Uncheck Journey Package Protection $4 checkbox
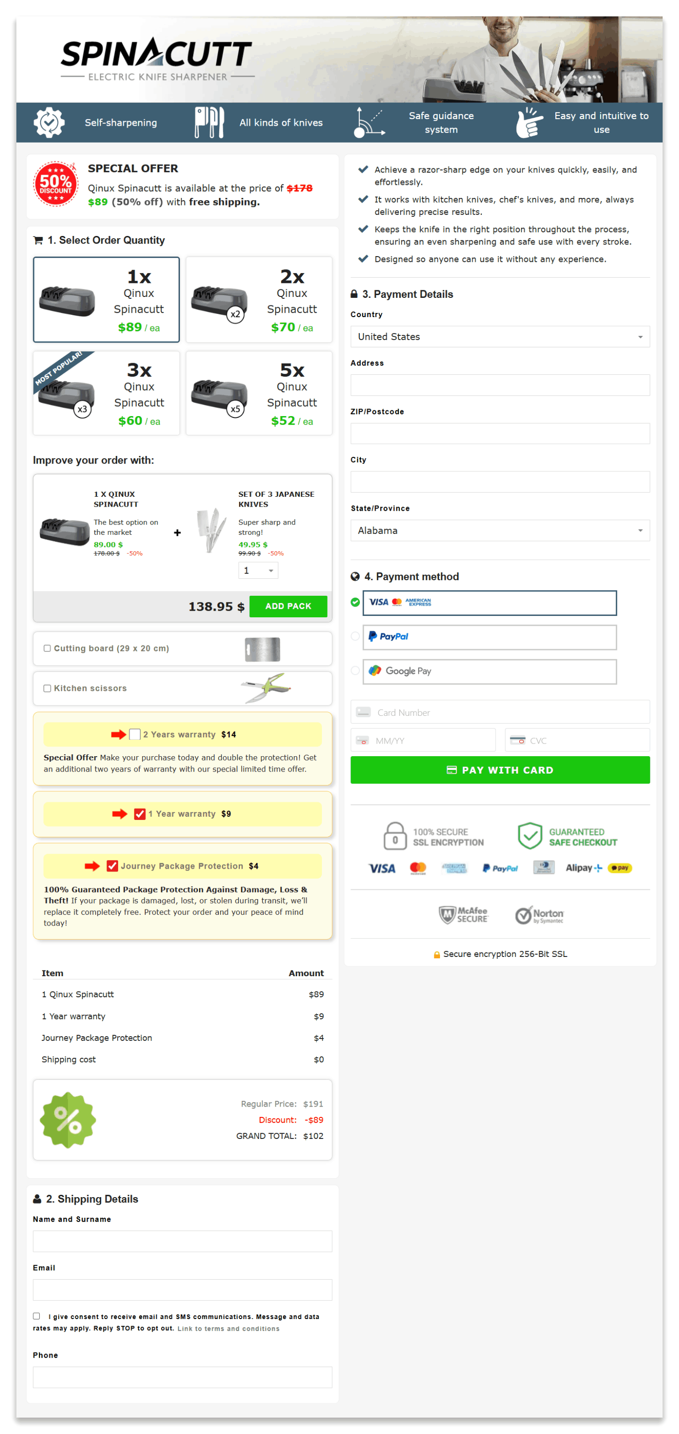The width and height of the screenshot is (679, 1434). click(x=112, y=865)
